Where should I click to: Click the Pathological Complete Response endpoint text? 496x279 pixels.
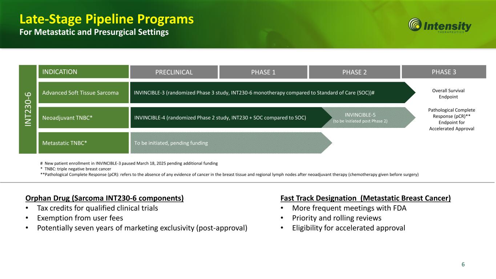click(x=451, y=119)
